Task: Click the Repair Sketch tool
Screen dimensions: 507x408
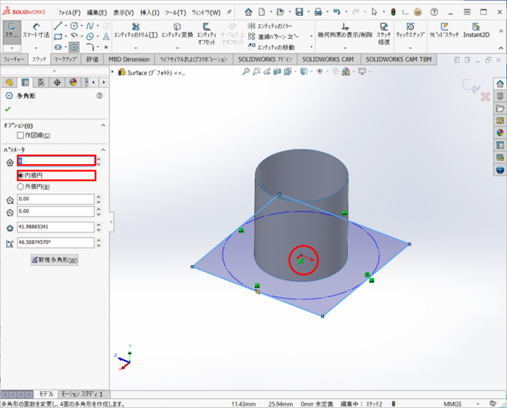Action: 384,31
